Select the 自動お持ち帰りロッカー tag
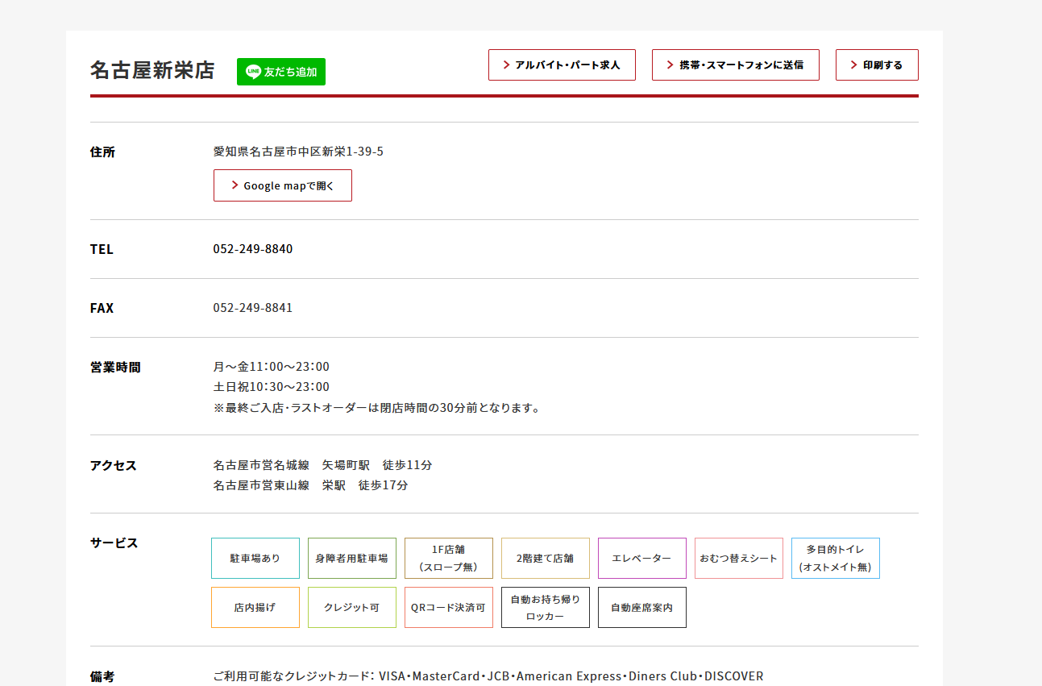This screenshot has width=1042, height=686. tap(546, 608)
